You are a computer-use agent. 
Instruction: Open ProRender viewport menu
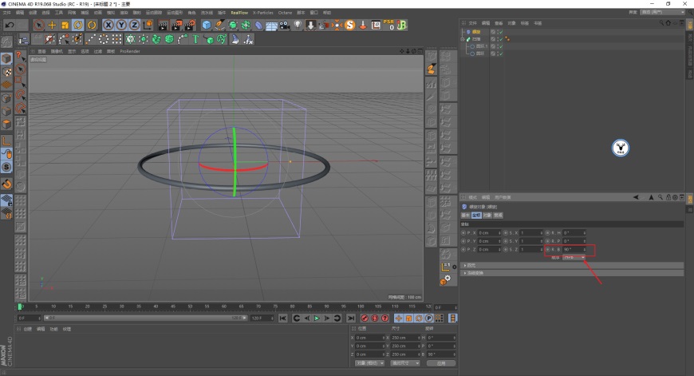pos(130,51)
